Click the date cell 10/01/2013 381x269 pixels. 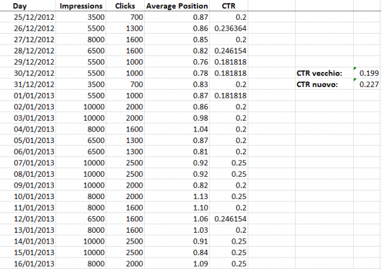[28, 197]
